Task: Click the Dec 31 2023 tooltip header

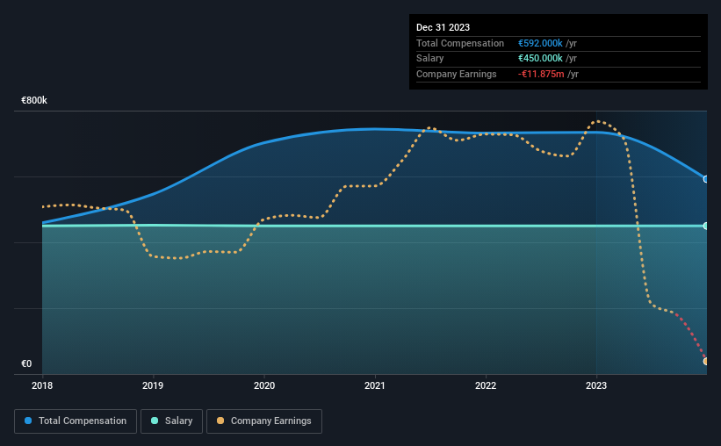Action: (443, 27)
